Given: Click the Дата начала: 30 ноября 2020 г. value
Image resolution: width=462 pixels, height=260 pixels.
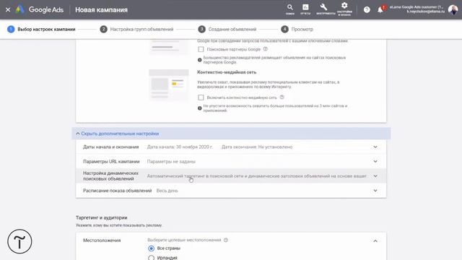Looking at the screenshot, I should tap(180, 147).
